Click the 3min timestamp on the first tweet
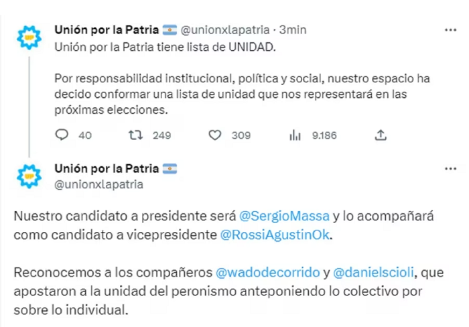This screenshot has height=327, width=469. (x=293, y=30)
